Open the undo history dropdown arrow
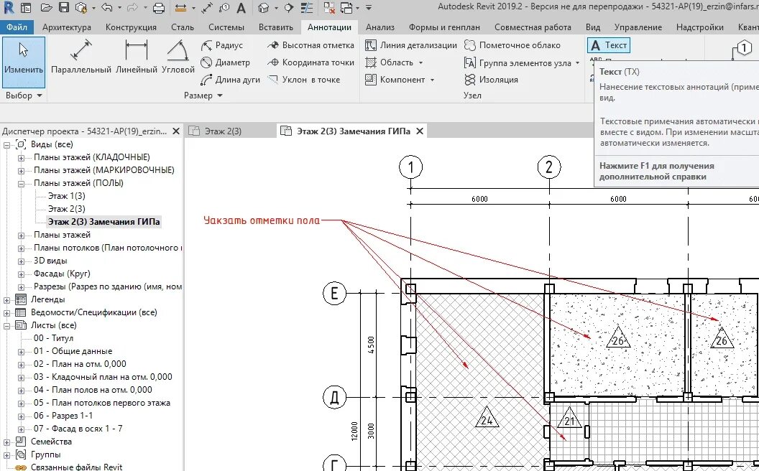Image resolution: width=759 pixels, height=471 pixels. click(119, 8)
